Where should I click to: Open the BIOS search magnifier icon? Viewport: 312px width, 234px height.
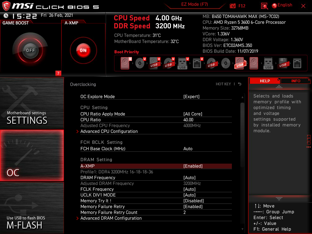(x=264, y=6)
